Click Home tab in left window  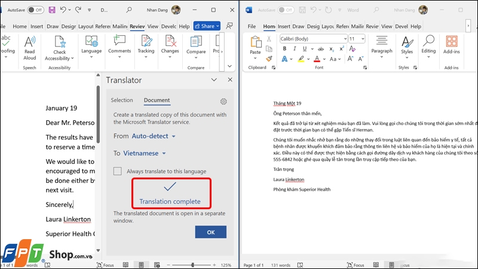click(x=20, y=26)
